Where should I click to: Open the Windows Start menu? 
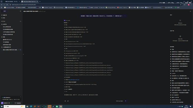2,106
